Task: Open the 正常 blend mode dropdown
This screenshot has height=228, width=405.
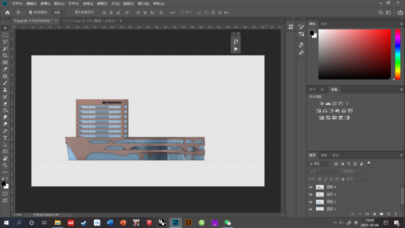Action: 323,171
